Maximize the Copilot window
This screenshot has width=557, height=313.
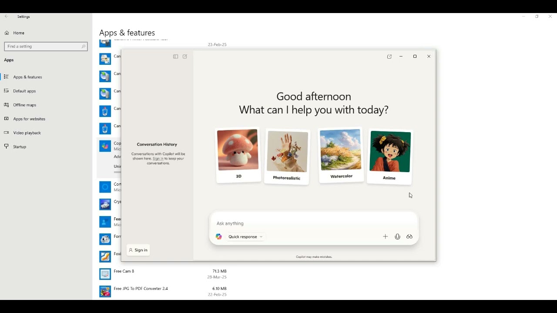[x=415, y=57]
